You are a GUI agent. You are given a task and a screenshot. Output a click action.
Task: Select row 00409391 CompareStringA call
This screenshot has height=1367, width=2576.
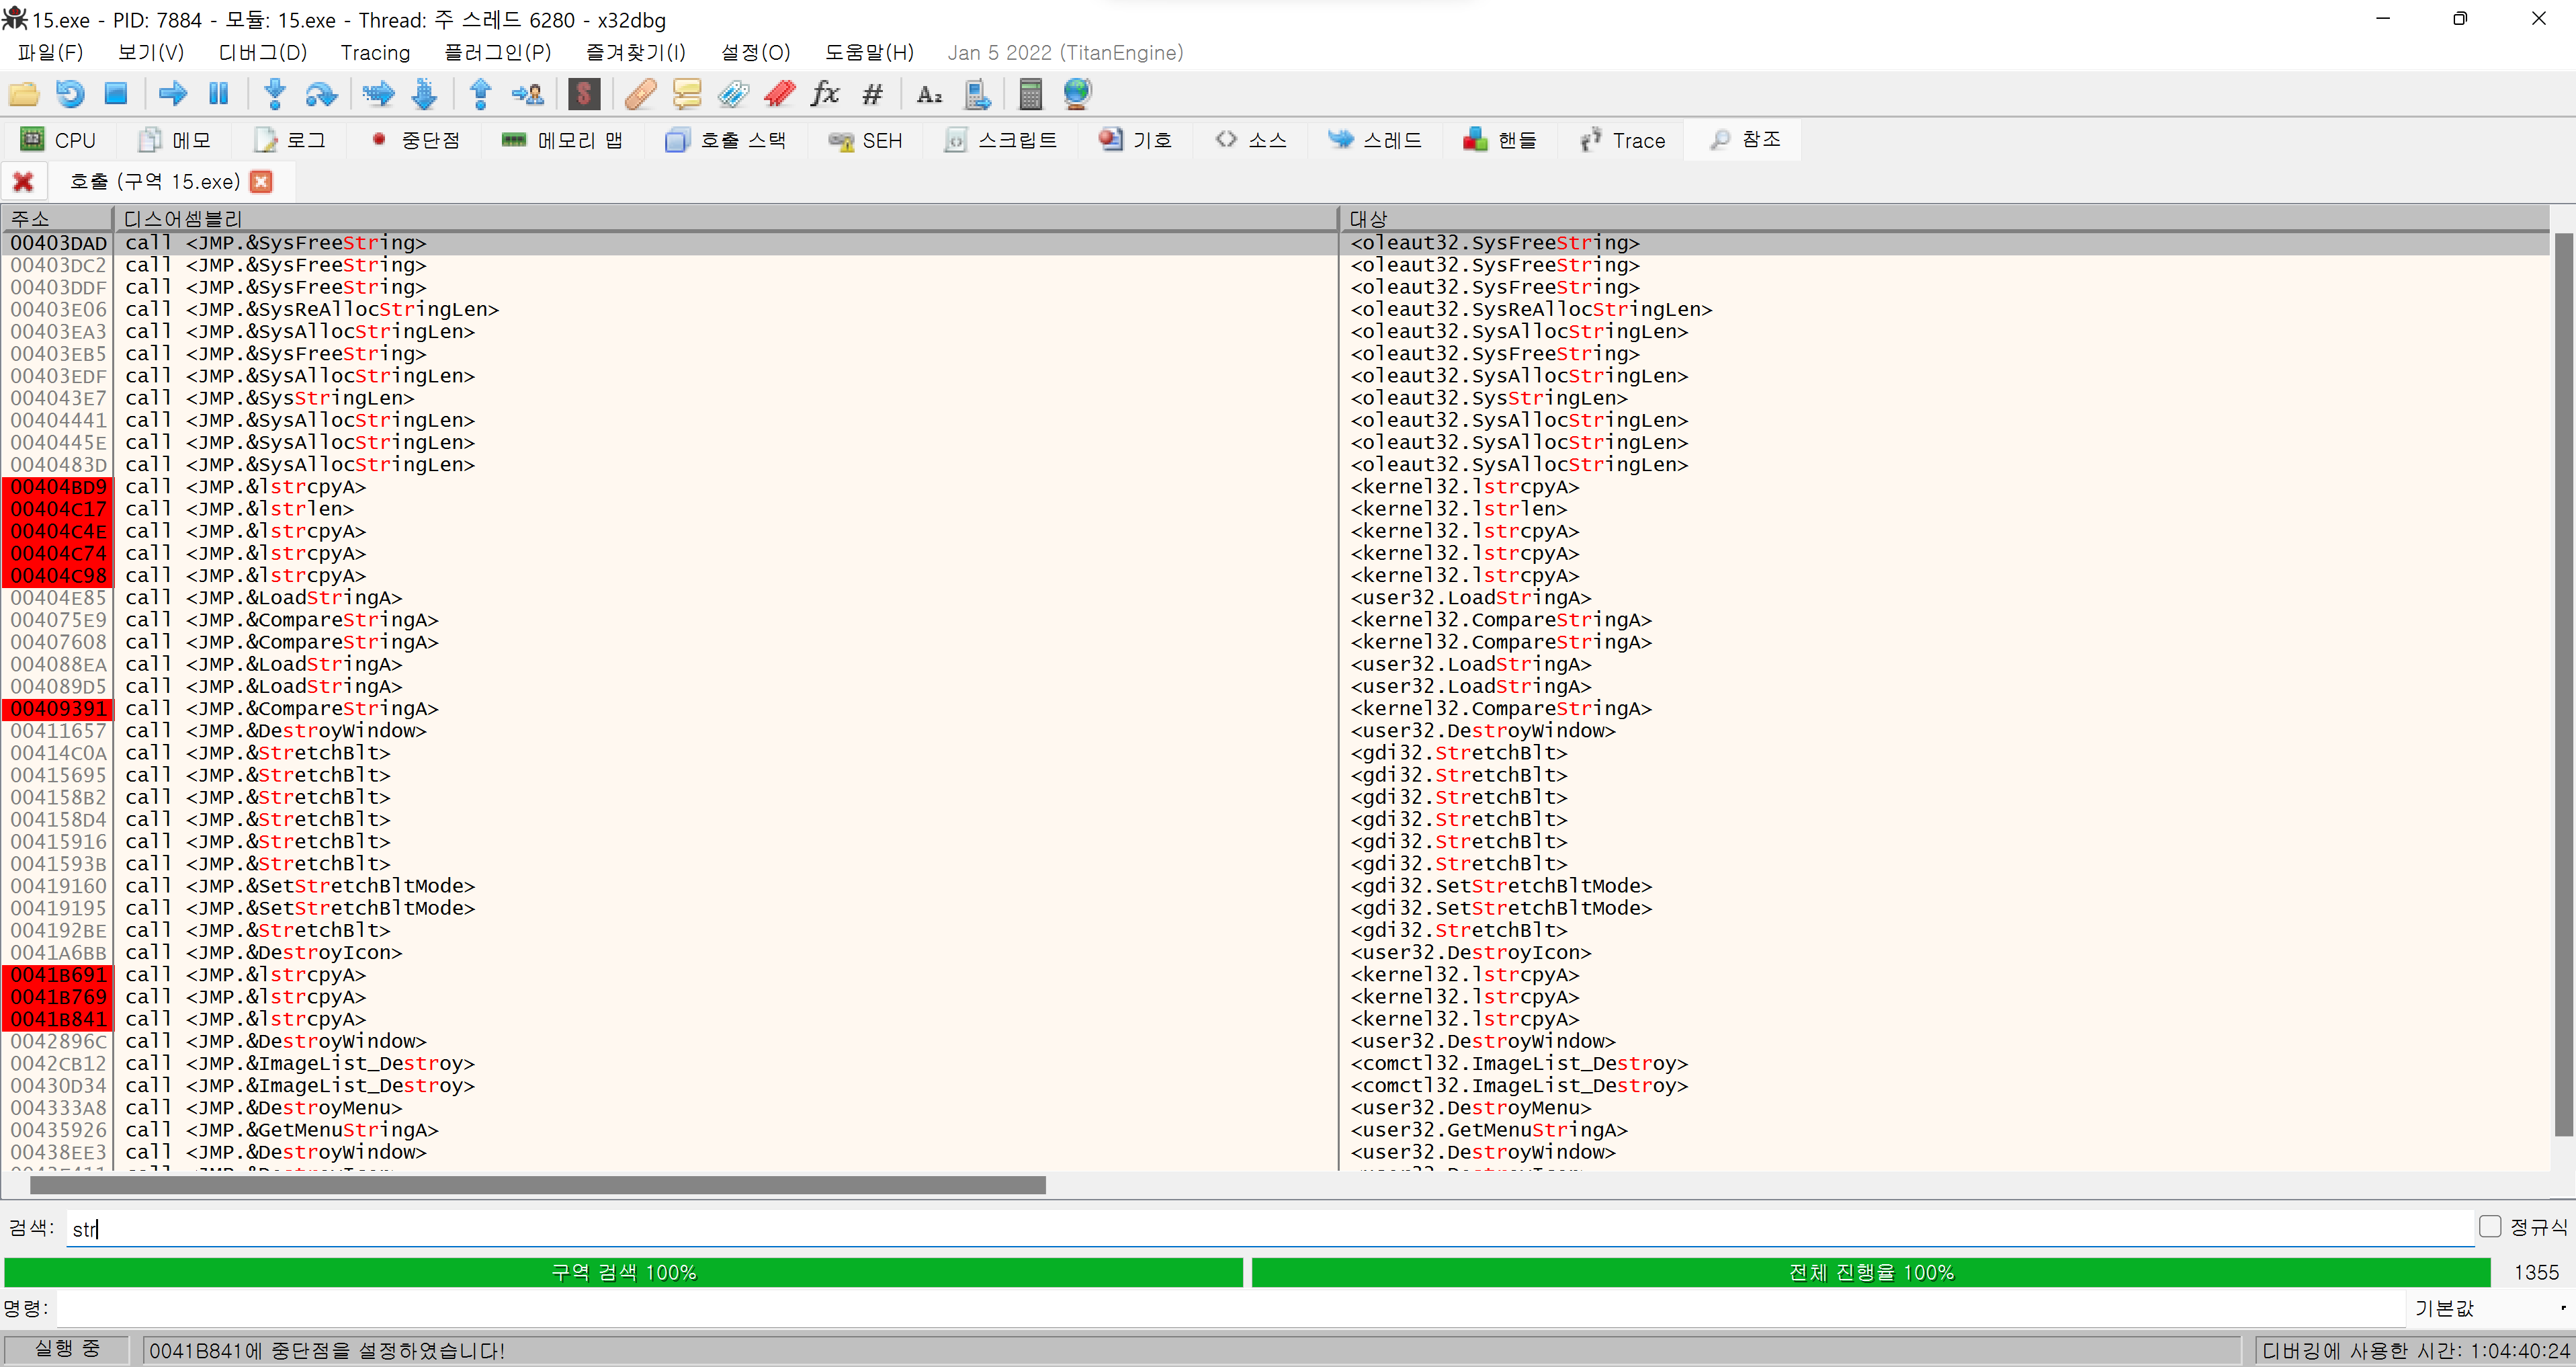pos(1275,708)
